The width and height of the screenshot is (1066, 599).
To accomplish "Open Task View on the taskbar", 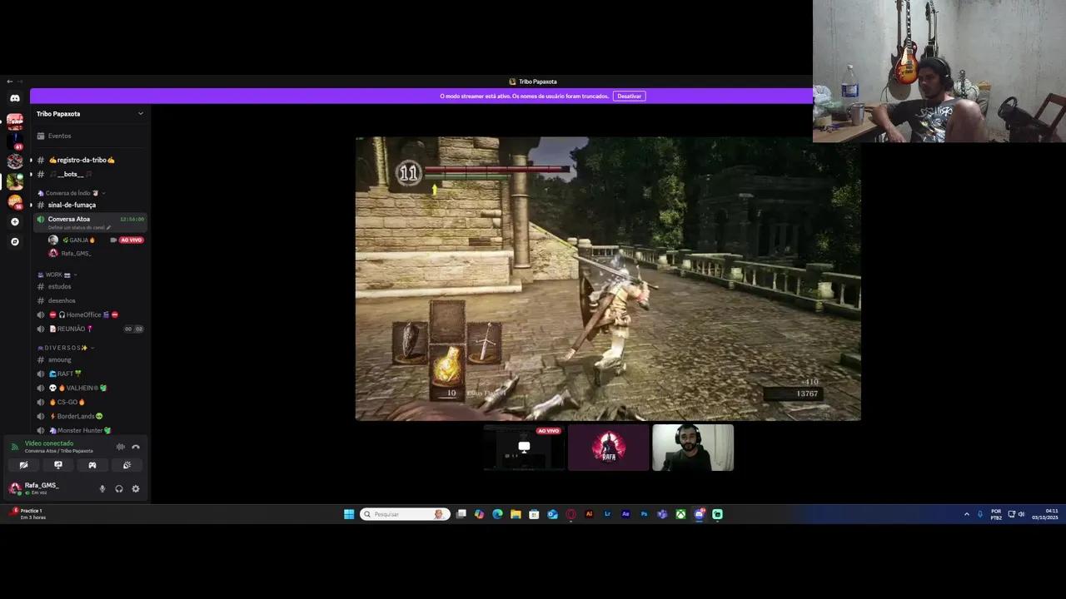I will [461, 514].
